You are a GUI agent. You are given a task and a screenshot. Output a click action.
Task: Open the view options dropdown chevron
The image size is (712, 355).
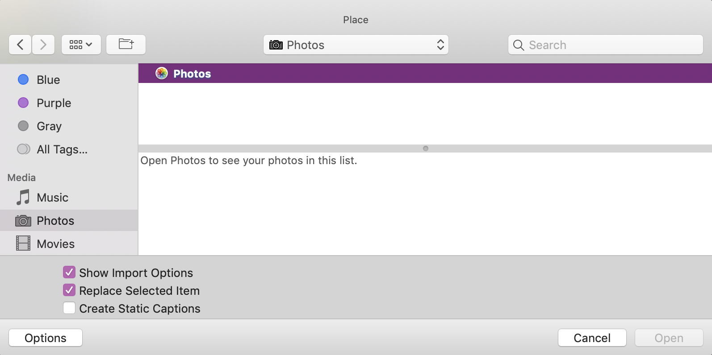click(x=89, y=44)
